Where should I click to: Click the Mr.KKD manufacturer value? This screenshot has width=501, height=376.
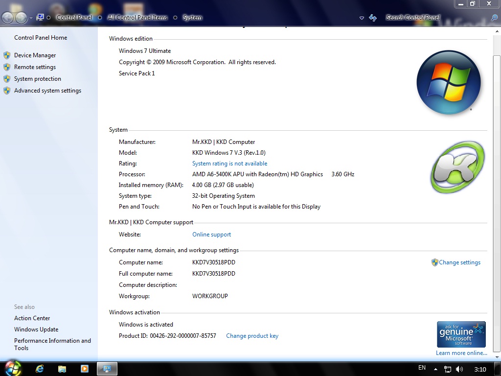pyautogui.click(x=224, y=142)
